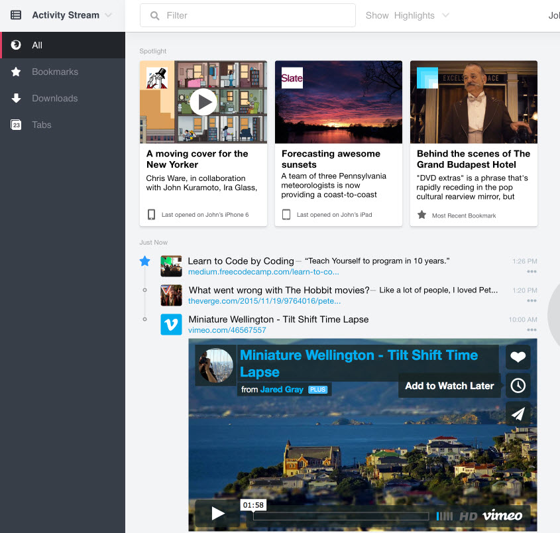Open the more options dots for Hobbit movies
560x533 pixels.
coord(532,301)
